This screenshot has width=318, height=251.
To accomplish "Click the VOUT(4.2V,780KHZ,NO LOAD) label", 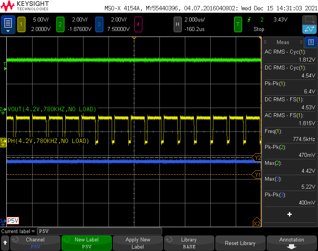I will point(52,109).
